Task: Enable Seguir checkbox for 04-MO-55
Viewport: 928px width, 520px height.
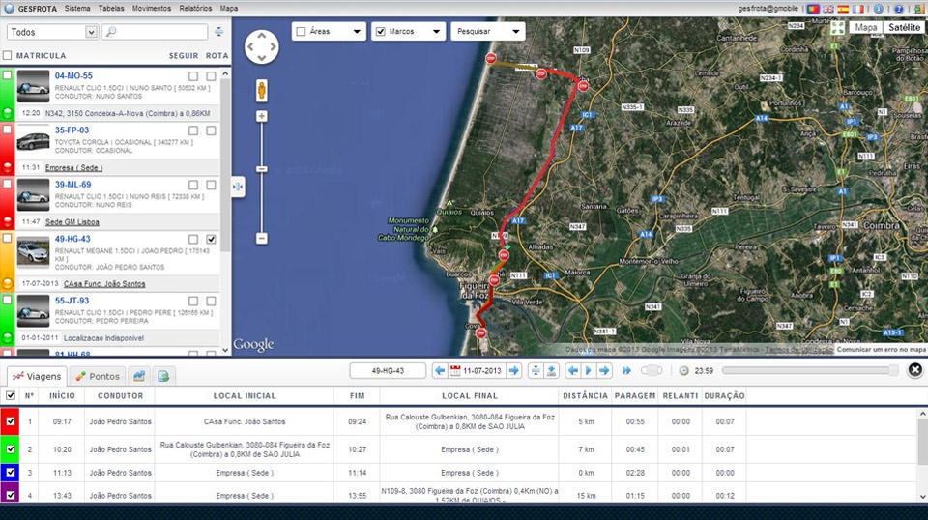Action: pos(193,76)
